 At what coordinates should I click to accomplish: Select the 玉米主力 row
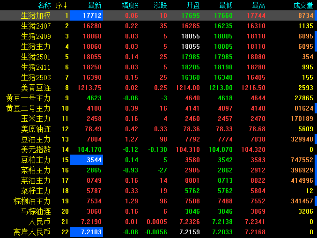click(x=36, y=119)
